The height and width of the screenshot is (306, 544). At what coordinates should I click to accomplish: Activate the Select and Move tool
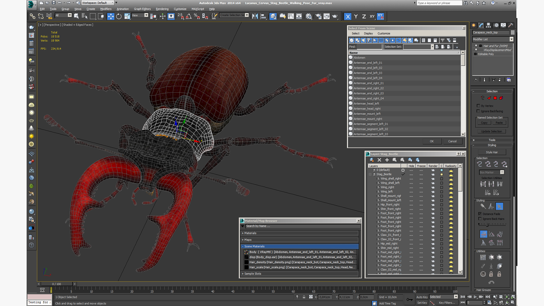tap(110, 16)
